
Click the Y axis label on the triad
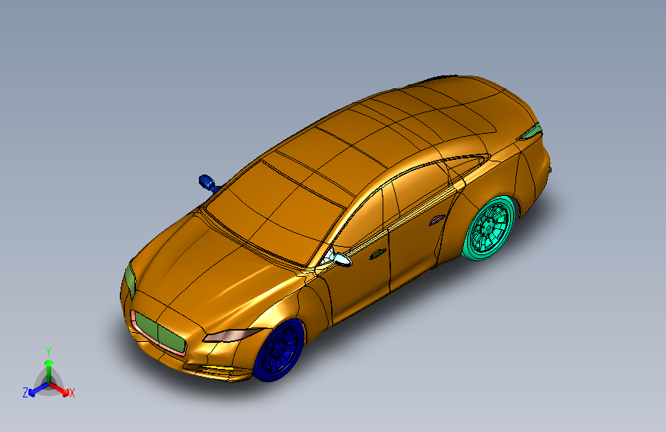(x=48, y=352)
